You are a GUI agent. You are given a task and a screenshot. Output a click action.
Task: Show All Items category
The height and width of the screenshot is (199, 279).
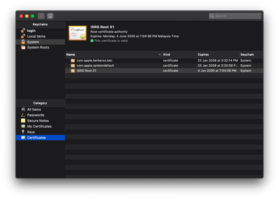34,110
